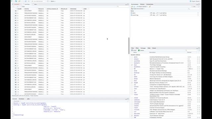This screenshot has height=119, width=212.
Task: Switch to the Console tab
Action: pos(15,99)
